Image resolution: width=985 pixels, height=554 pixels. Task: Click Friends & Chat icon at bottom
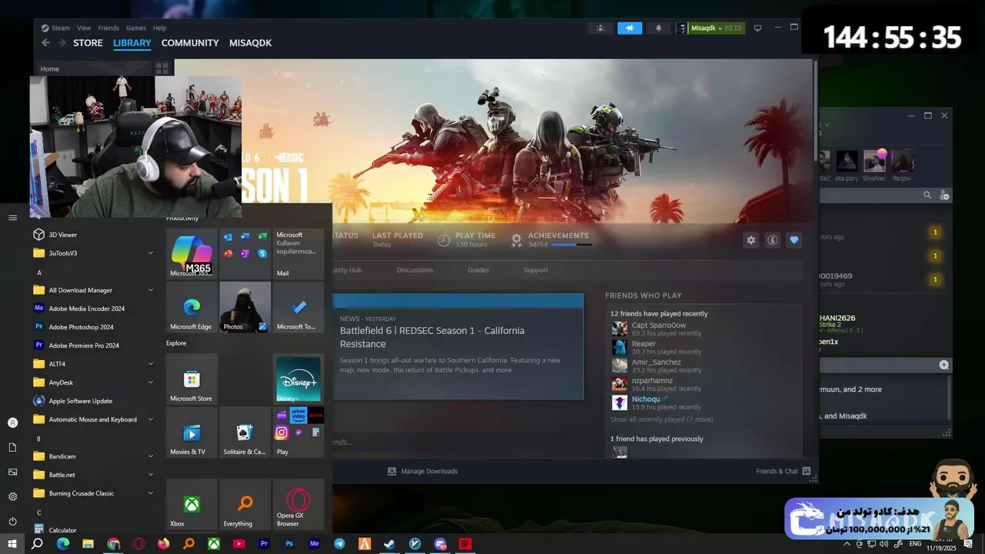coord(806,471)
